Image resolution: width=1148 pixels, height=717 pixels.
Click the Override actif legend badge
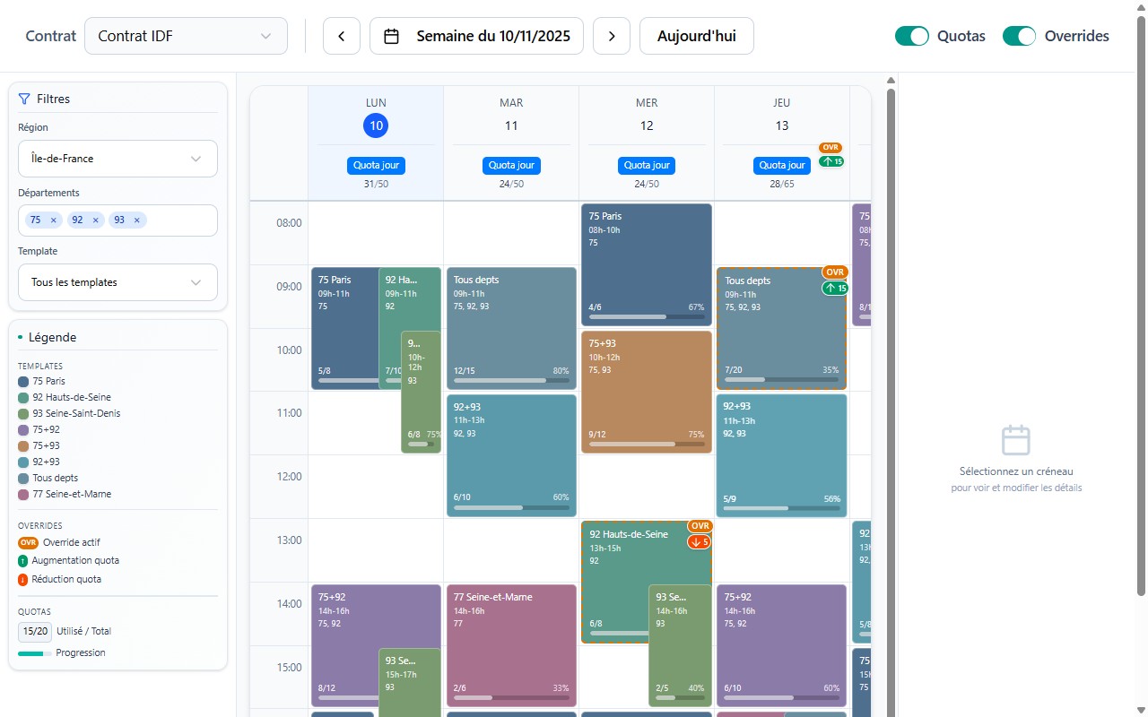tap(28, 542)
